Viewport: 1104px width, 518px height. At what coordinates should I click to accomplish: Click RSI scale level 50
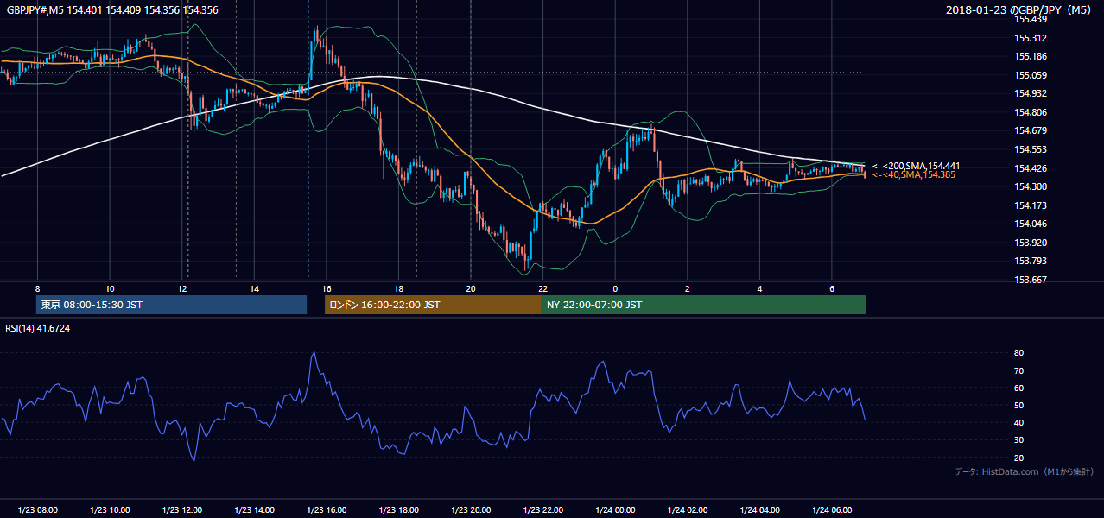tap(1019, 405)
